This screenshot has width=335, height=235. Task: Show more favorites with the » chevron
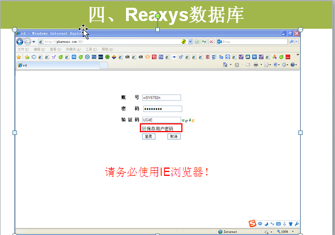[297, 55]
